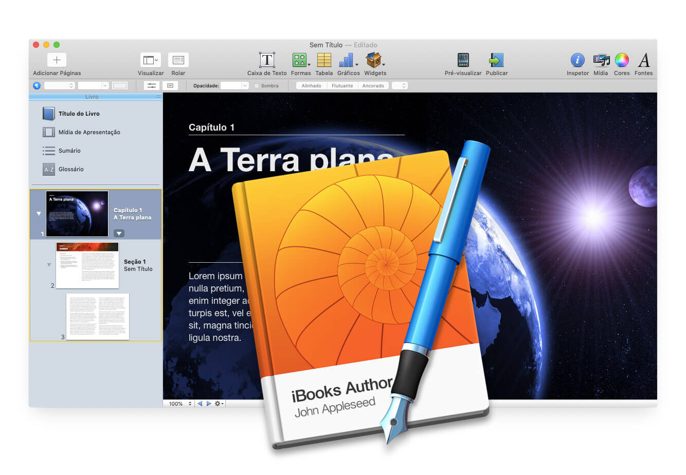Click the Publicar icon
The image size is (686, 475).
coord(497,60)
